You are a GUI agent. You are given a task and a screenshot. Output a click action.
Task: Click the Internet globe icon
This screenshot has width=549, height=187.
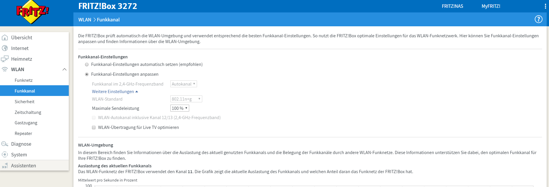click(5, 48)
